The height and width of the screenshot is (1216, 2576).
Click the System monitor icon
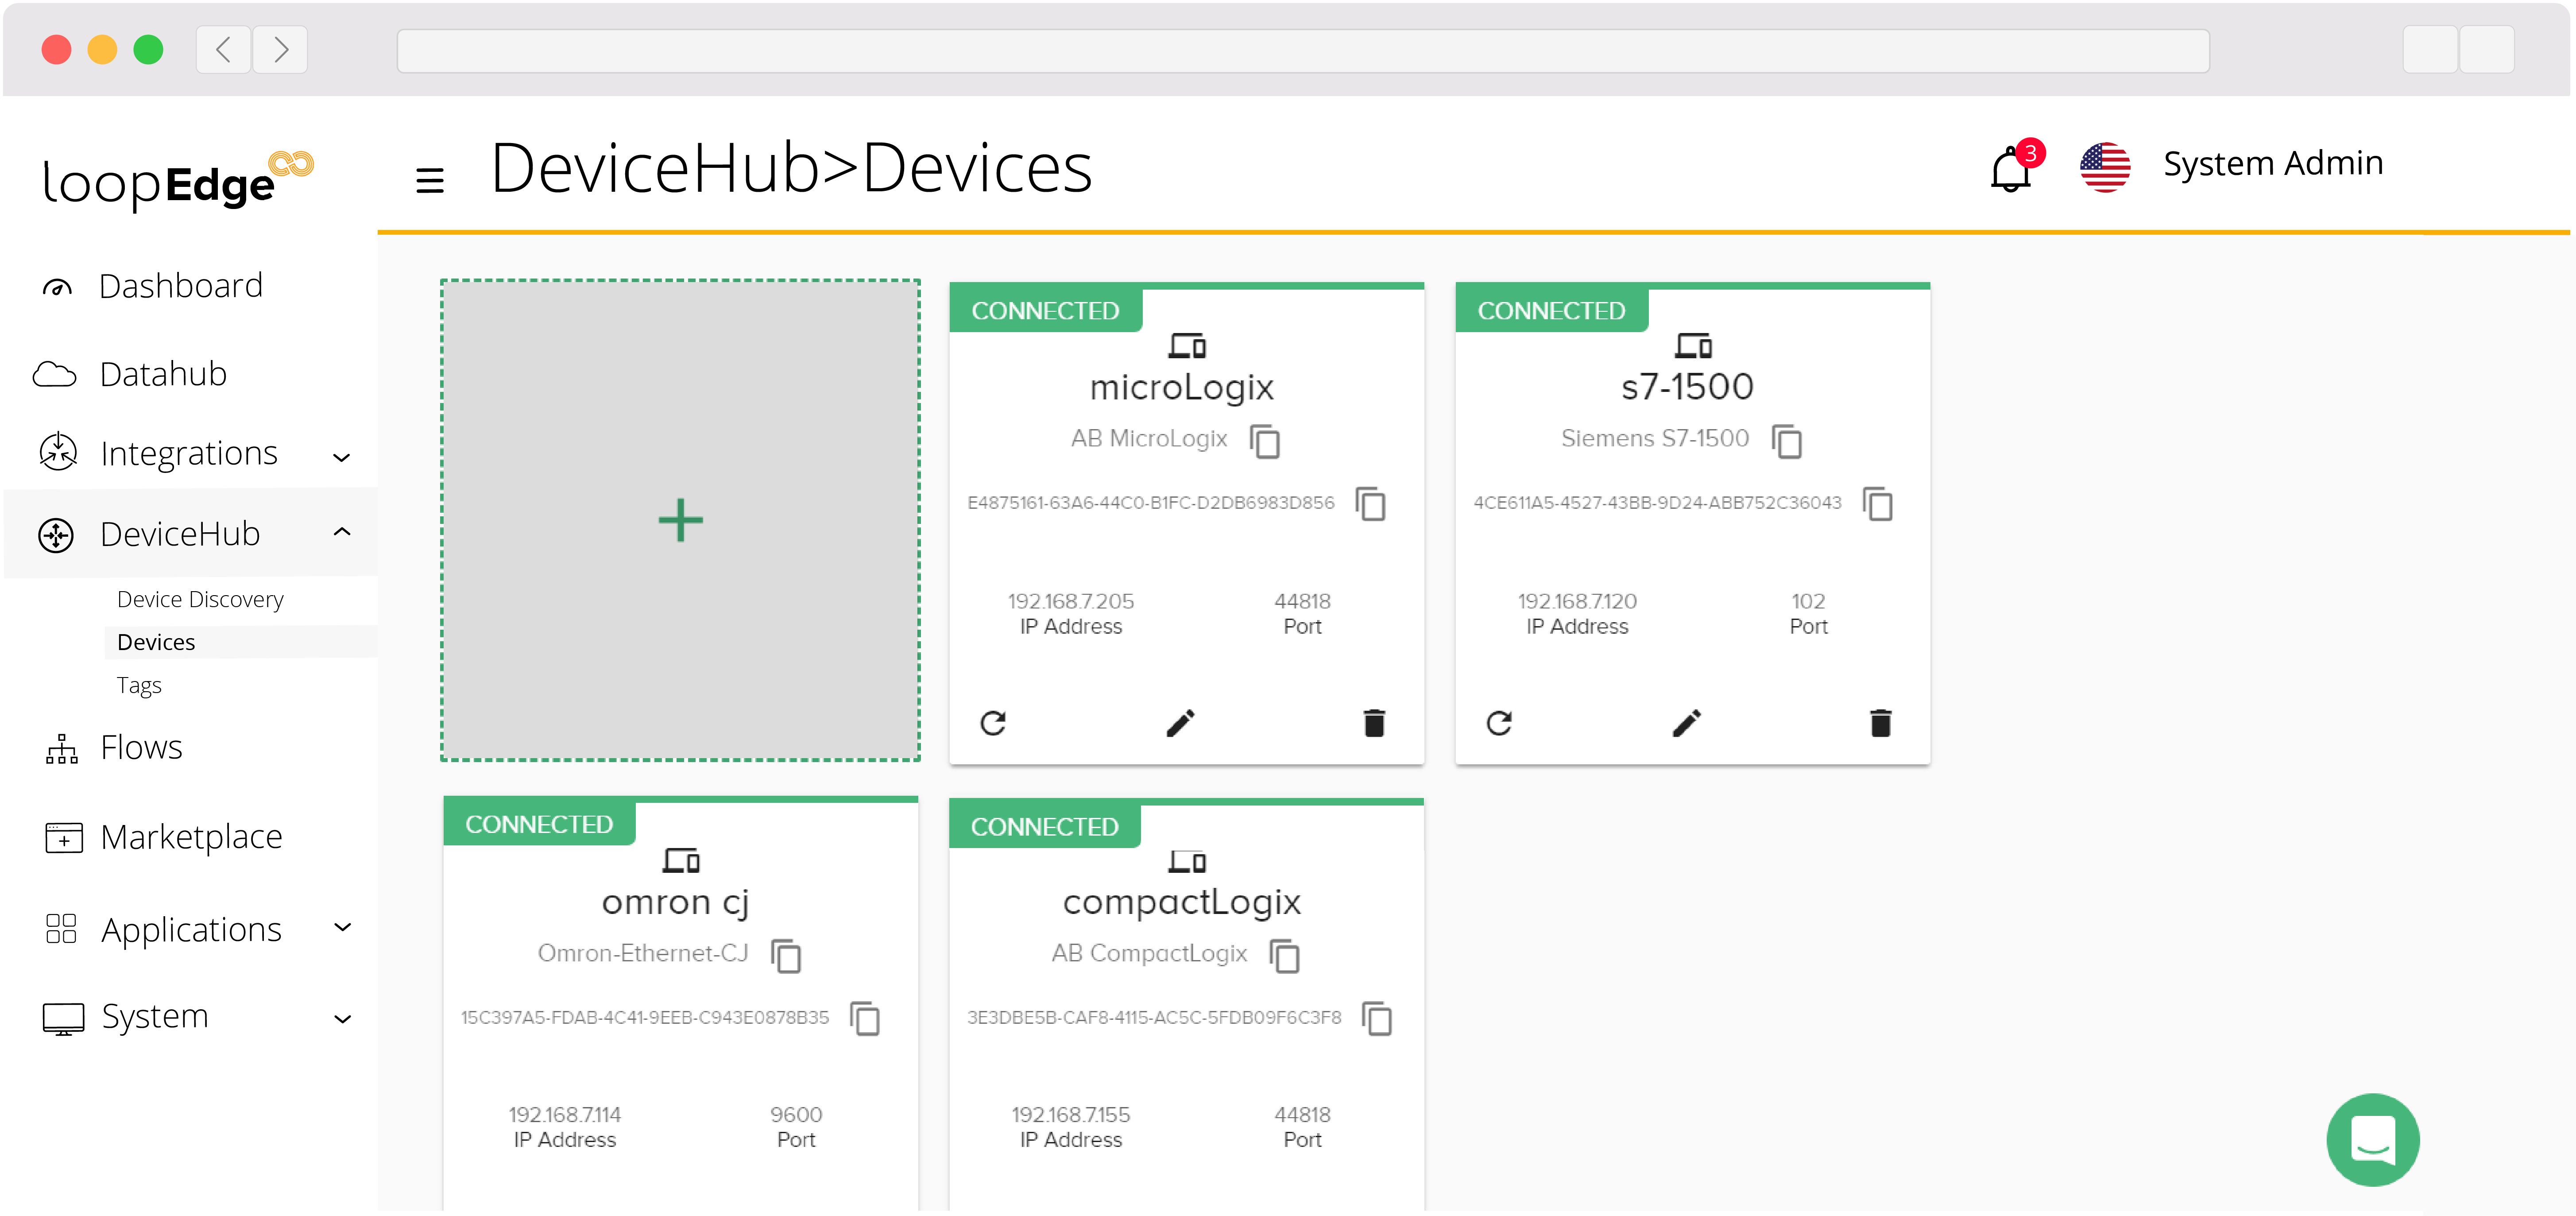coord(63,1018)
